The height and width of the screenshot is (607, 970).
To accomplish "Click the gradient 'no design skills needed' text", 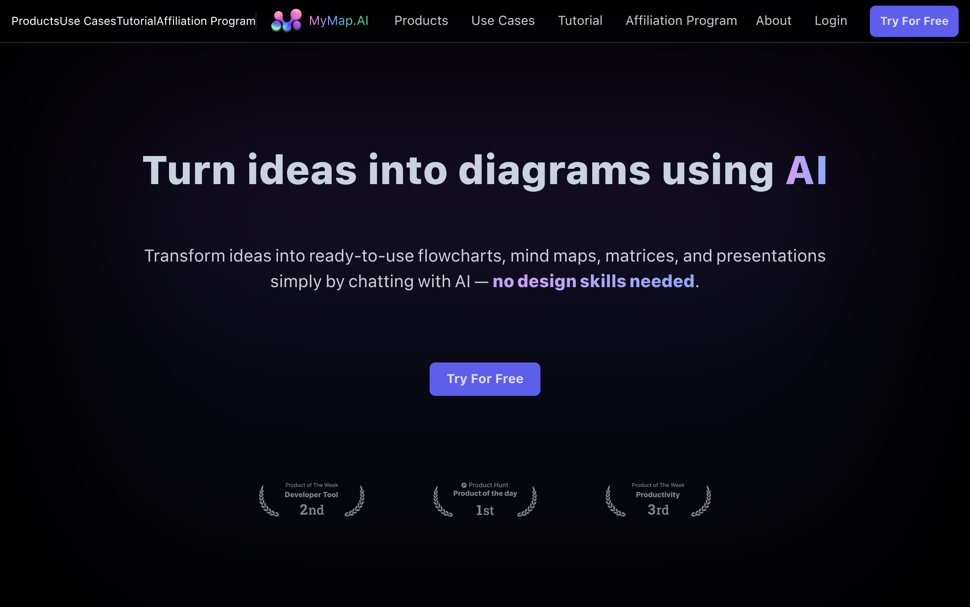I will tap(593, 281).
